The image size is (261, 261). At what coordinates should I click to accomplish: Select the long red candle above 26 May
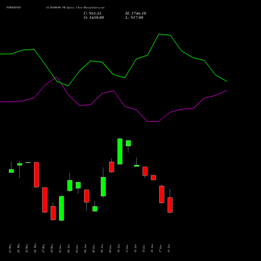[37, 175]
